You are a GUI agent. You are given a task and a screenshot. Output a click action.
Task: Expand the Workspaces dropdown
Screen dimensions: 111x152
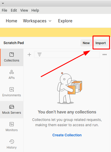(x=37, y=21)
